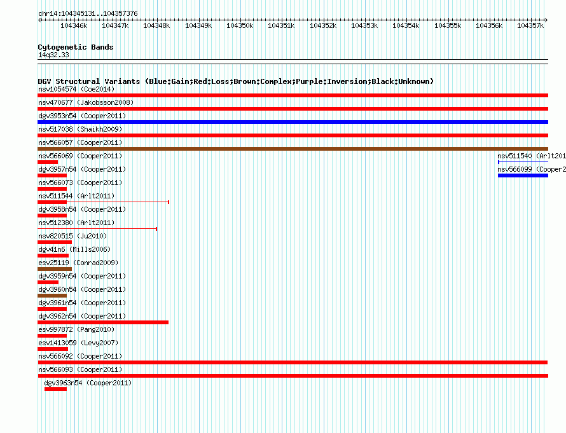Click the nsv566057 (Cooper2011) label
The width and height of the screenshot is (566, 433).
[x=80, y=142]
